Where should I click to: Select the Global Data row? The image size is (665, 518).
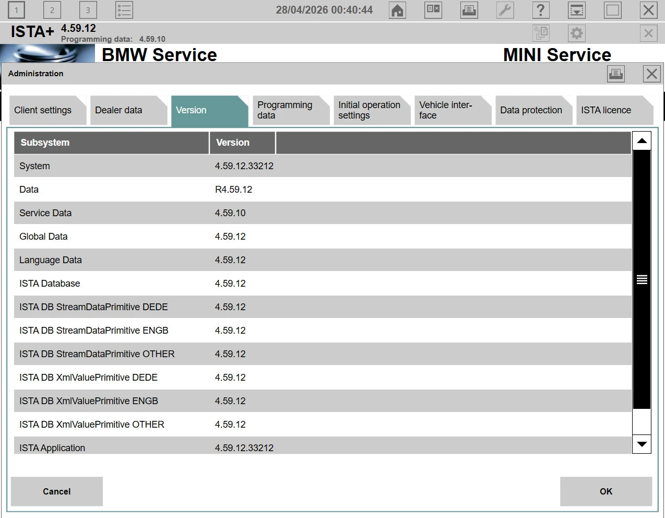(323, 237)
